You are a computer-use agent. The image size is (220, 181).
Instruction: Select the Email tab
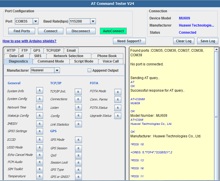pos(71,51)
